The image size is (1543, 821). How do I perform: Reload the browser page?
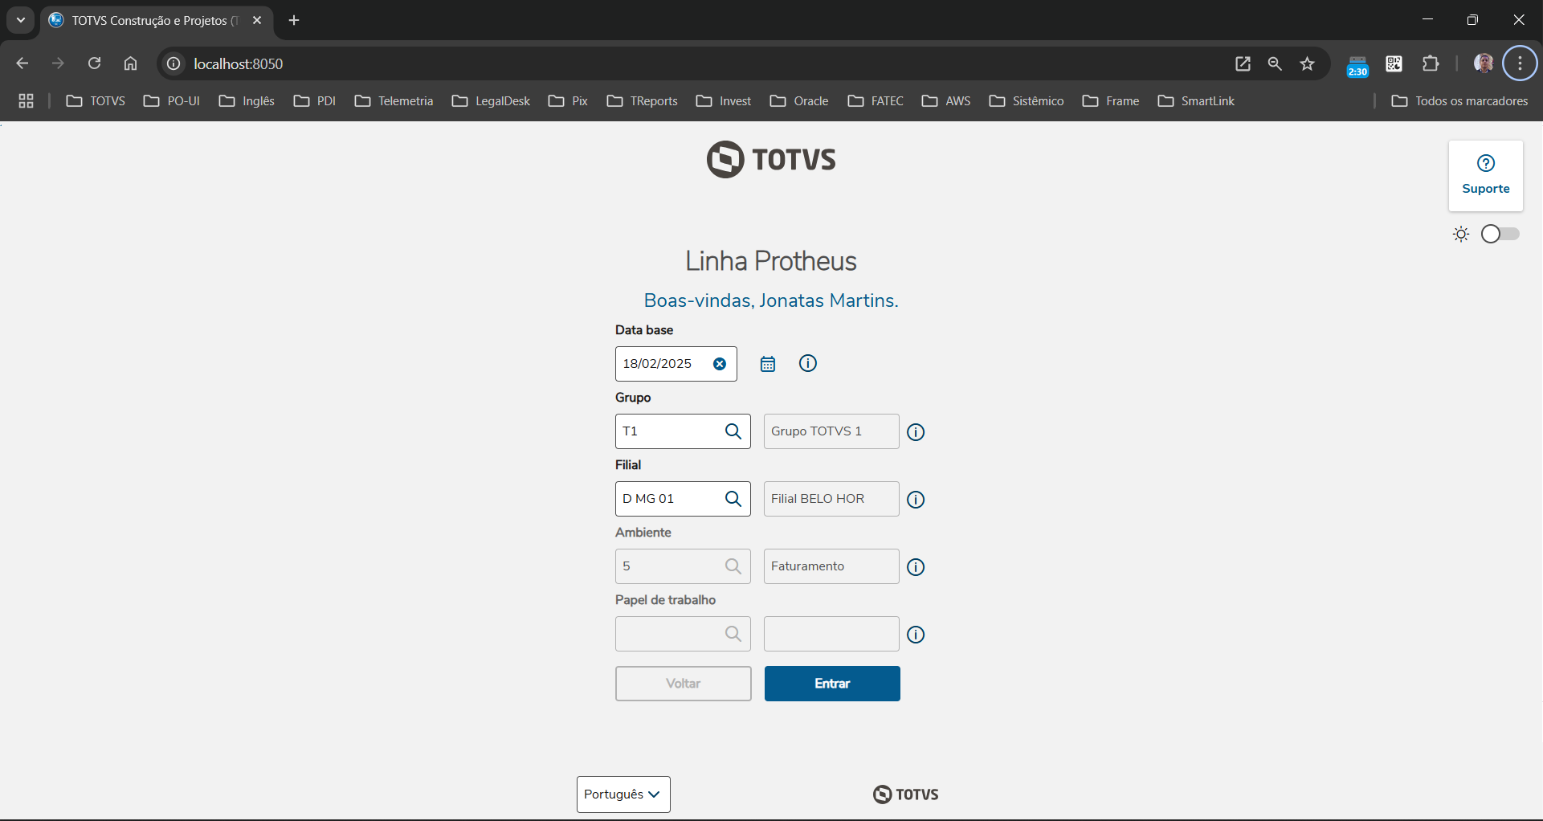click(x=94, y=63)
